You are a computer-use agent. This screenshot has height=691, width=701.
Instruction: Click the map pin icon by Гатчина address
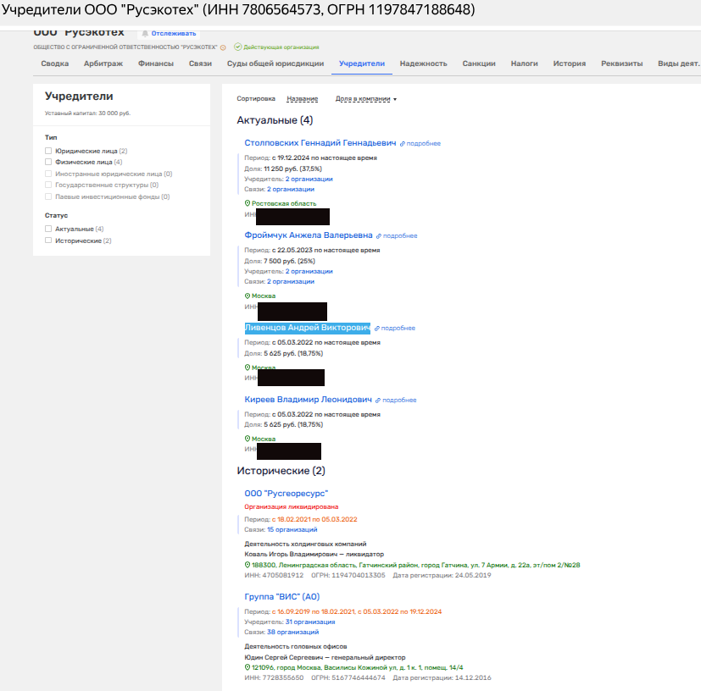point(248,565)
